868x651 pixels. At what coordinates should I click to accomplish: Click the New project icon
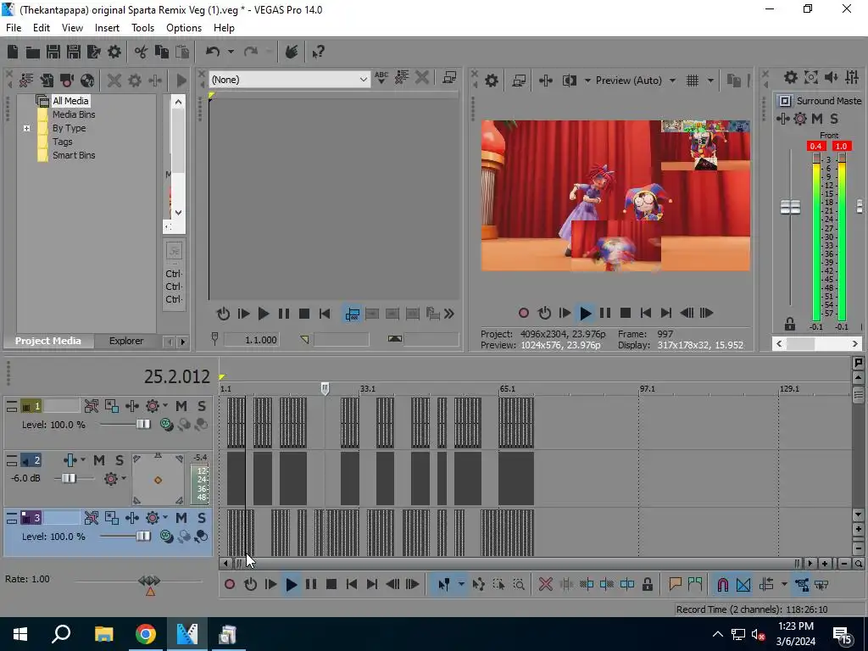pos(13,52)
